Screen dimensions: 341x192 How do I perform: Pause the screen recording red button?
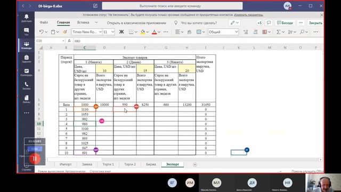point(35,159)
